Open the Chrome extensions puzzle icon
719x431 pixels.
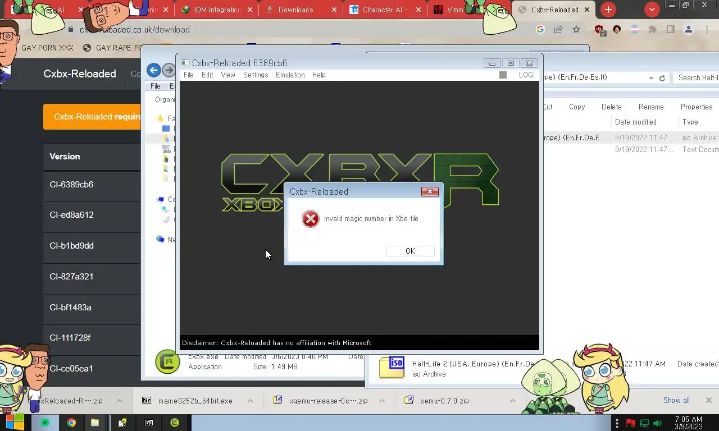pos(652,30)
